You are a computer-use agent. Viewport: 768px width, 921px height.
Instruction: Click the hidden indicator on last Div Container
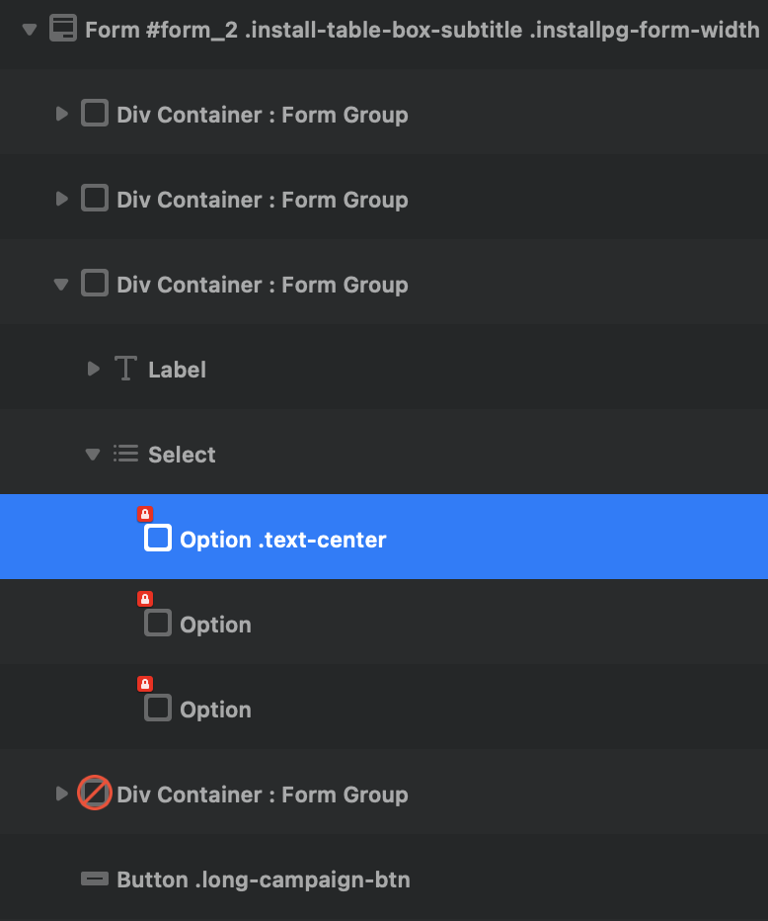coord(94,794)
